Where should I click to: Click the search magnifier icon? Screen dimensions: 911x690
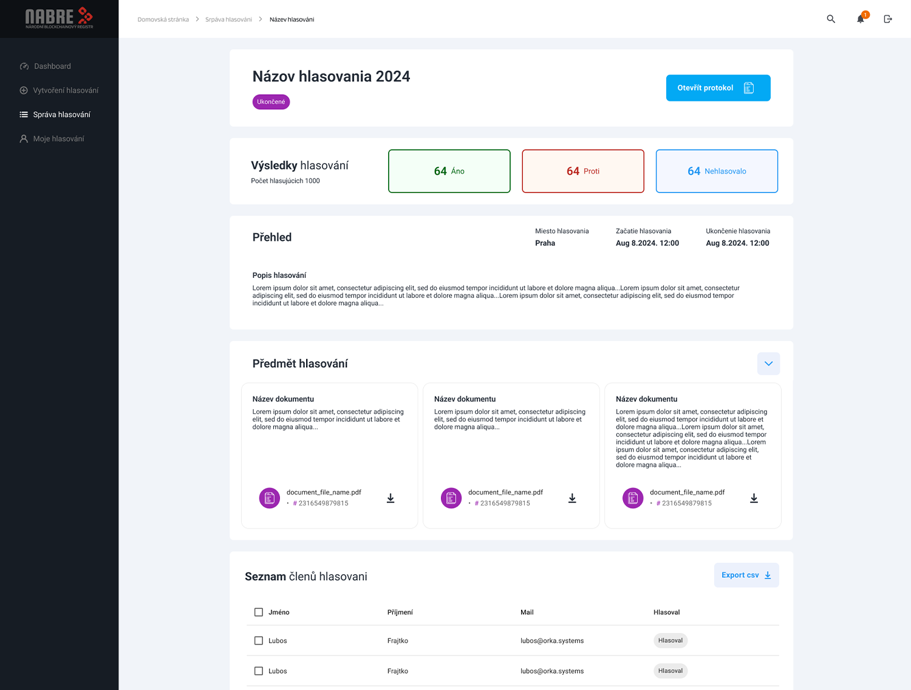tap(831, 19)
